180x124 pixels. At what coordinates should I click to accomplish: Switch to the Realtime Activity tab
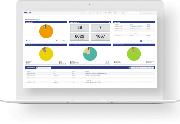(x=34, y=17)
